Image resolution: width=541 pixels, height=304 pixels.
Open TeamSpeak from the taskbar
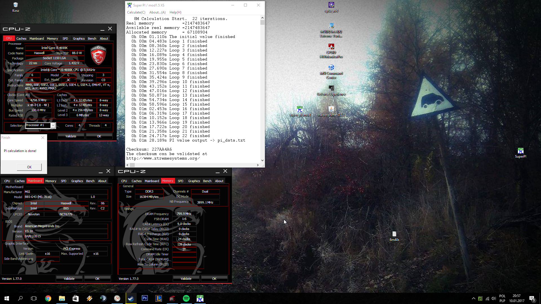click(x=103, y=298)
